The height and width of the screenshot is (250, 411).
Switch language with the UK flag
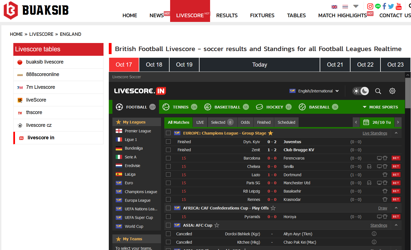[x=334, y=7]
